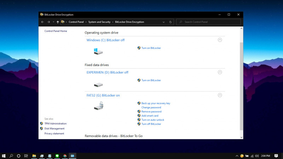Turn on BitLocker for EXPERIMEN (D:)
The width and height of the screenshot is (283, 159).
pyautogui.click(x=151, y=80)
